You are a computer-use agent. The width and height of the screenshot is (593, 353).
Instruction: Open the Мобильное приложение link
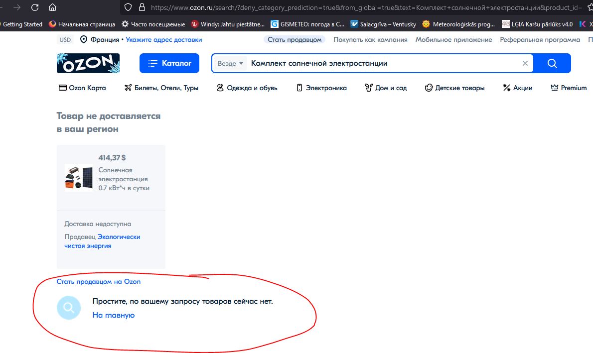coord(454,40)
